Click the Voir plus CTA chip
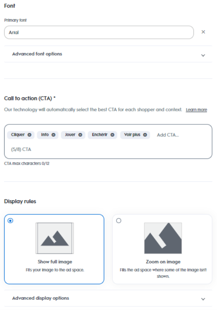 pyautogui.click(x=132, y=135)
